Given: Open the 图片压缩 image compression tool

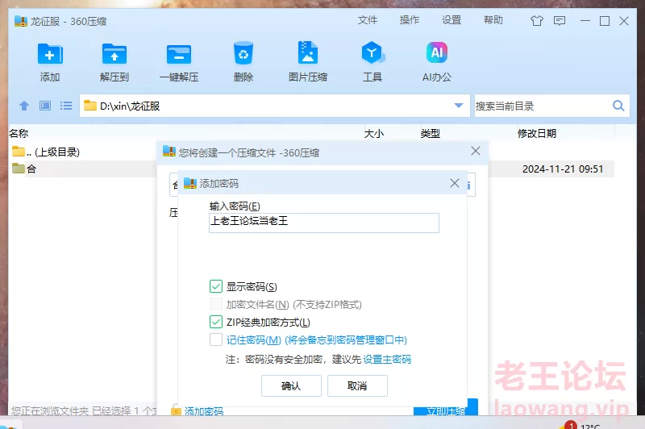Looking at the screenshot, I should click(x=308, y=52).
